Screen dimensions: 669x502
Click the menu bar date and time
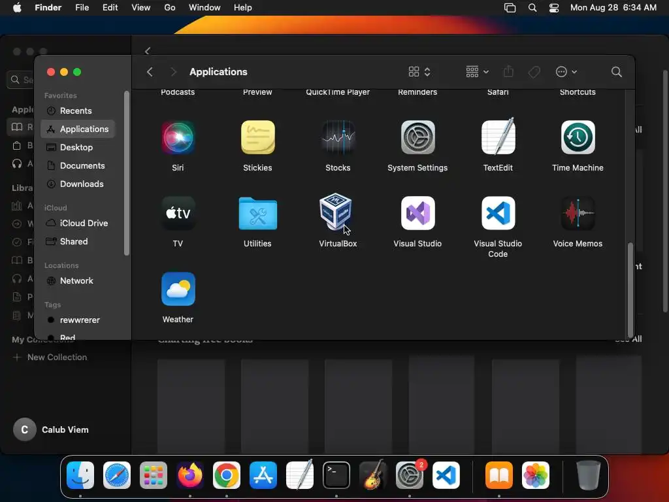[613, 8]
